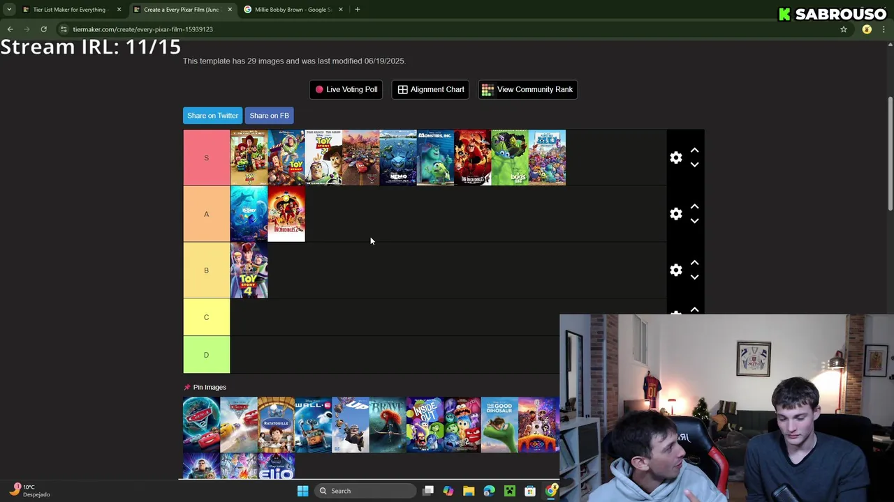Screen dimensions: 894x502
Task: Select the C tier label
Action: pos(206,317)
